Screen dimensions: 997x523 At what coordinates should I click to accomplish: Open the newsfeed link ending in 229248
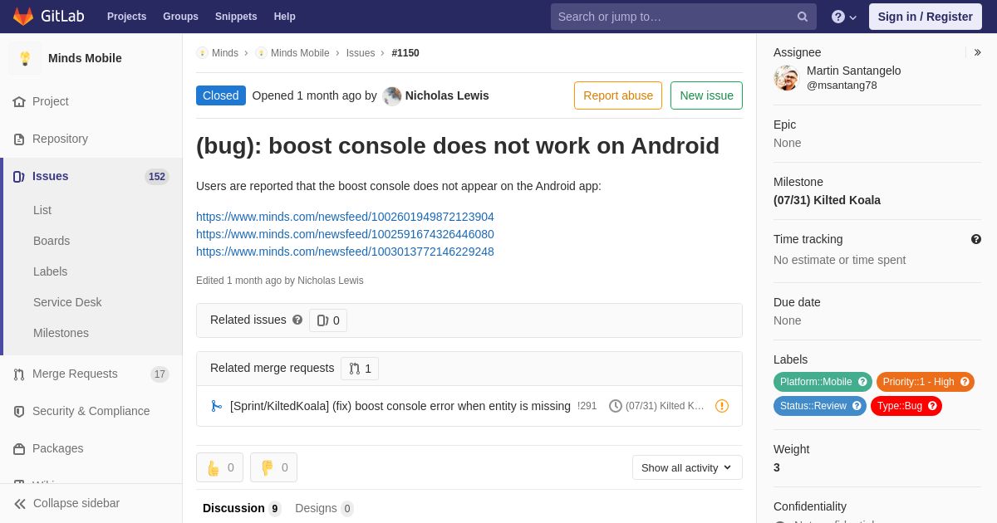pyautogui.click(x=345, y=252)
